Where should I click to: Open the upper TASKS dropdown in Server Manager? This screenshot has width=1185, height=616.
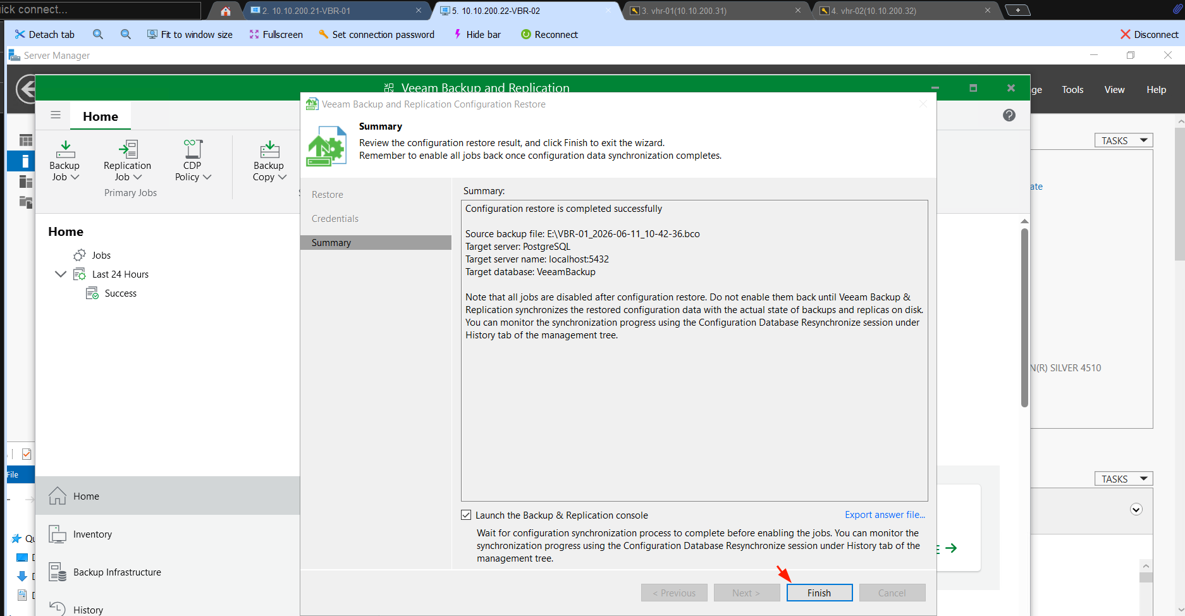[1124, 140]
